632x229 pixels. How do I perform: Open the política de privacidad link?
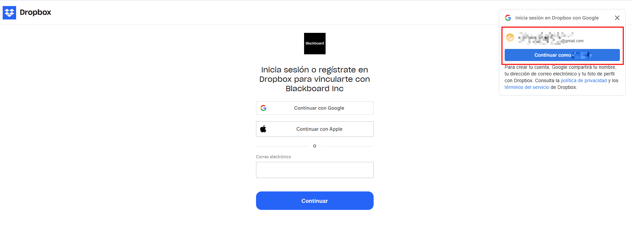(x=584, y=80)
